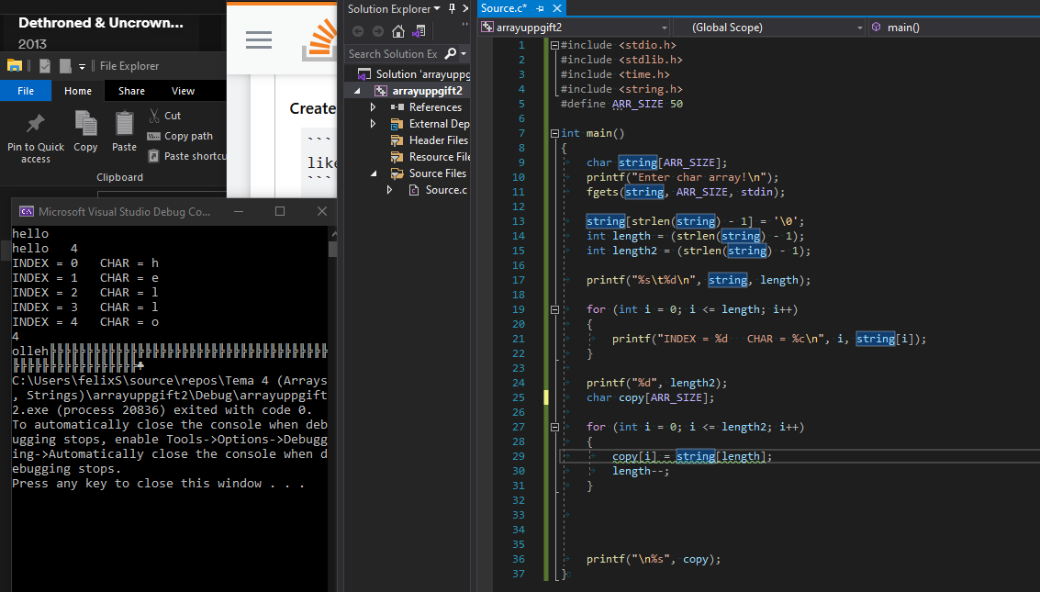Image resolution: width=1040 pixels, height=592 pixels.
Task: Pin the Source.c* tab with its pin icon
Action: (x=540, y=8)
